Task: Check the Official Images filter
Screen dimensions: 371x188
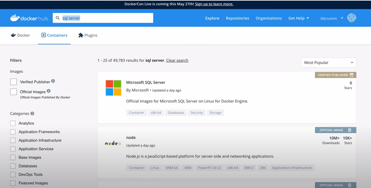Action: 14,92
